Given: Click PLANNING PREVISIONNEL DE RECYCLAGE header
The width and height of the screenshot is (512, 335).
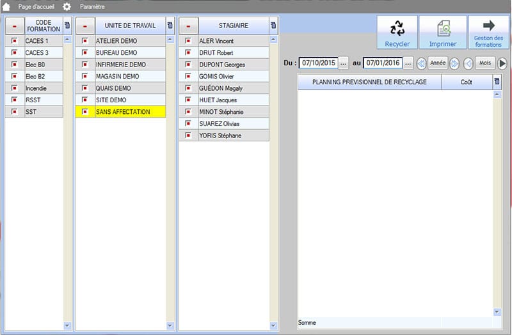Looking at the screenshot, I should [x=369, y=82].
